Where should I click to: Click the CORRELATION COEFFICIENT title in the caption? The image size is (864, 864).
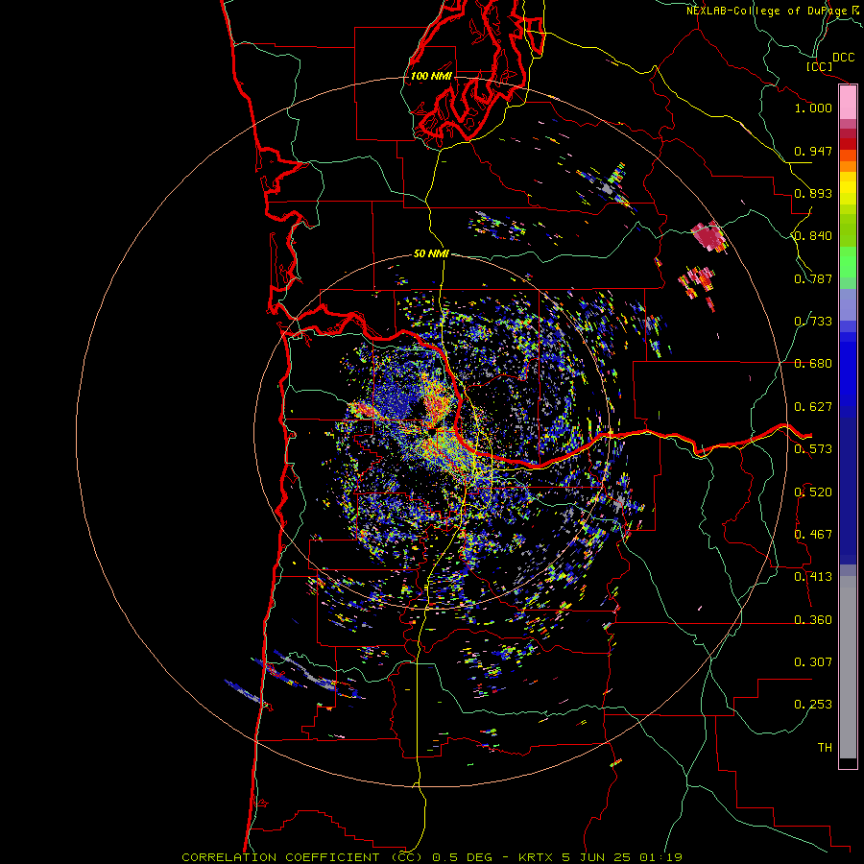(x=280, y=857)
